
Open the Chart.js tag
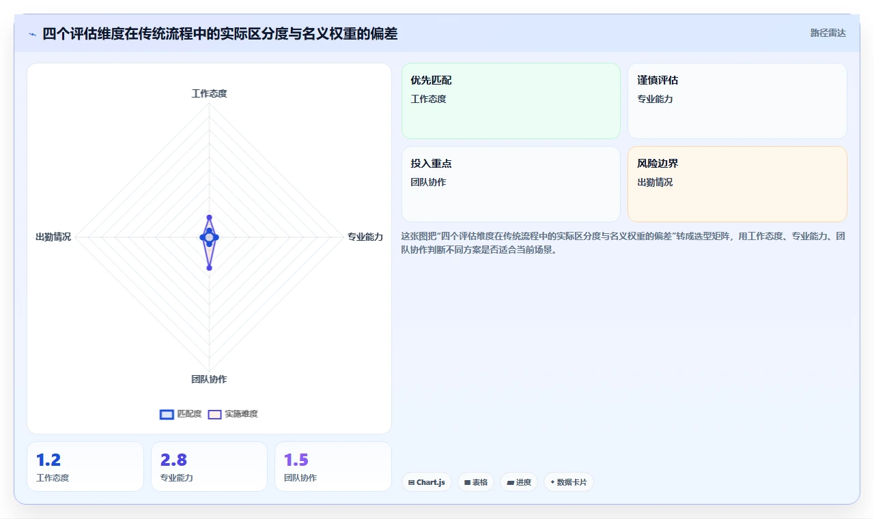pyautogui.click(x=427, y=482)
